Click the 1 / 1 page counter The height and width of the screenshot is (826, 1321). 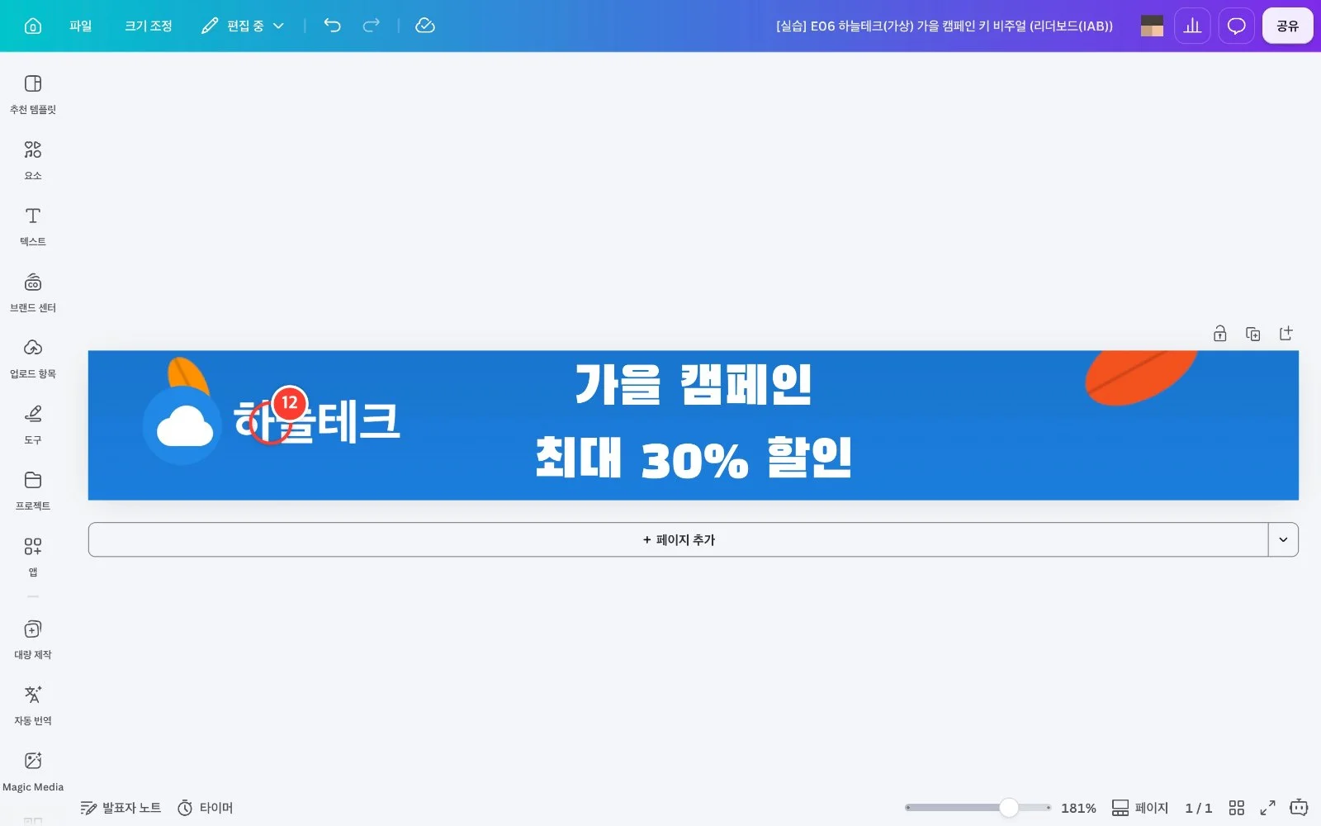click(1198, 808)
